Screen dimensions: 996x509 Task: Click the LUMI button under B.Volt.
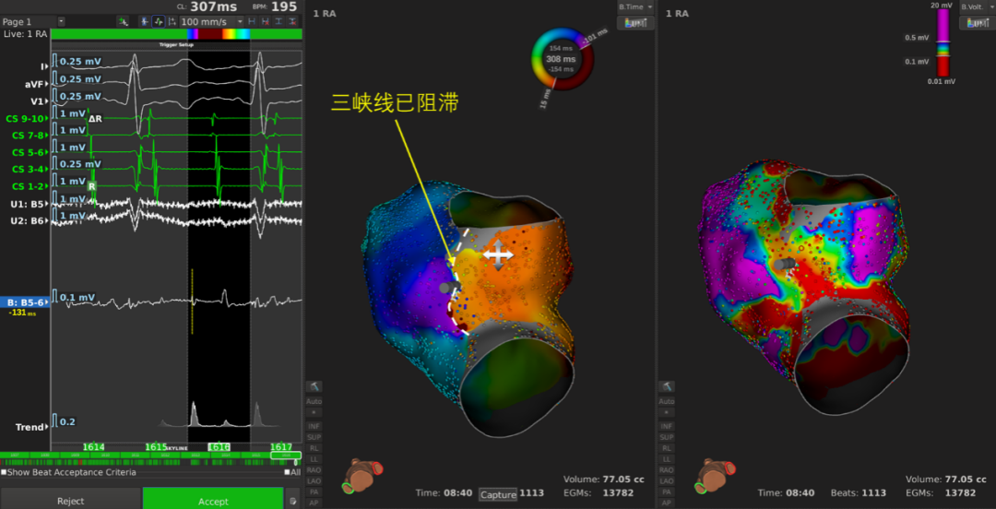(976, 22)
